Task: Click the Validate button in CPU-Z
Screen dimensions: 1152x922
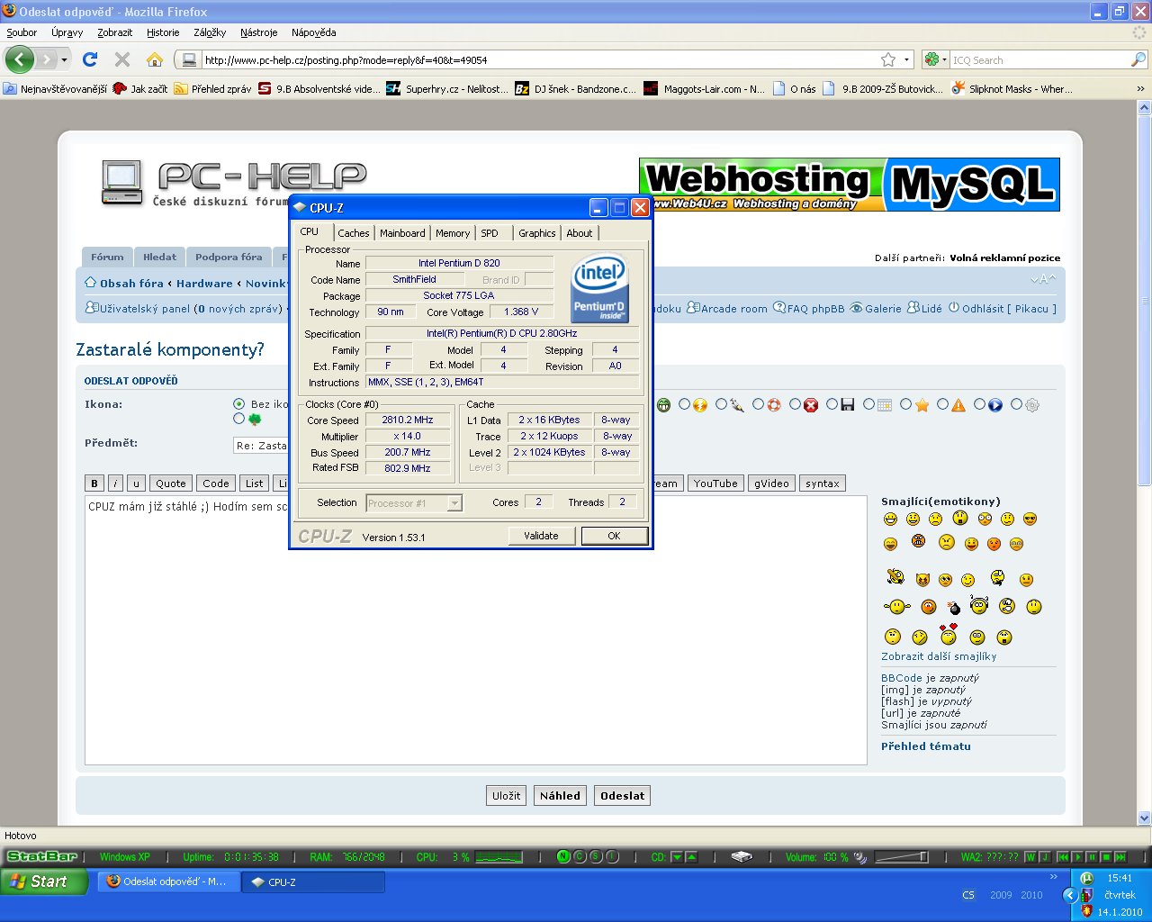Action: (x=541, y=536)
